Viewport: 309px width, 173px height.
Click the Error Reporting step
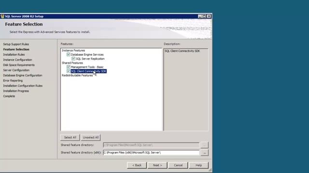click(13, 80)
